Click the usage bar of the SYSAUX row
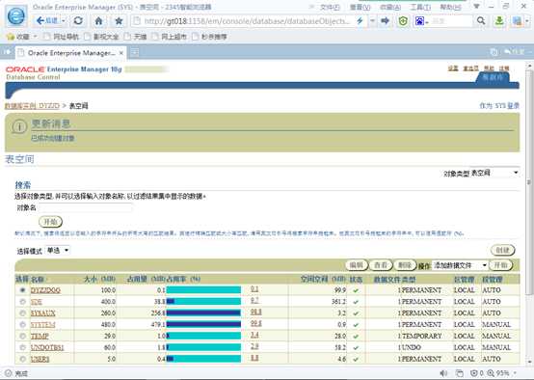This screenshot has height=380, width=534. (x=203, y=312)
